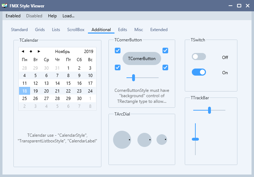
Task: Click the today diamond icon in calendar
Action: (31, 51)
